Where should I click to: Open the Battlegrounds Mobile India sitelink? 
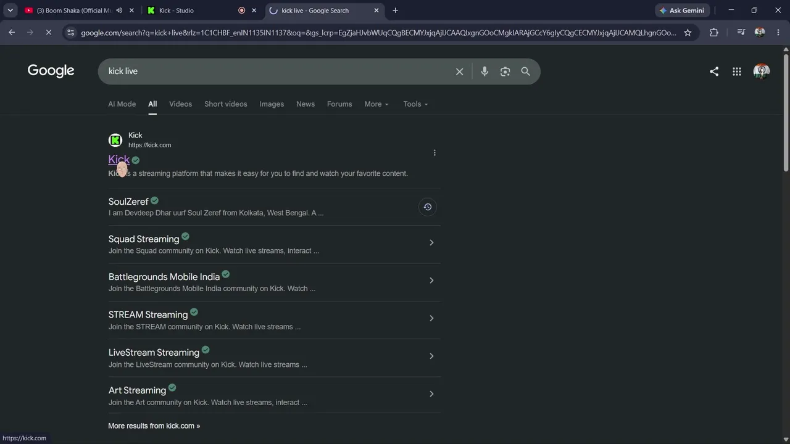coord(164,277)
